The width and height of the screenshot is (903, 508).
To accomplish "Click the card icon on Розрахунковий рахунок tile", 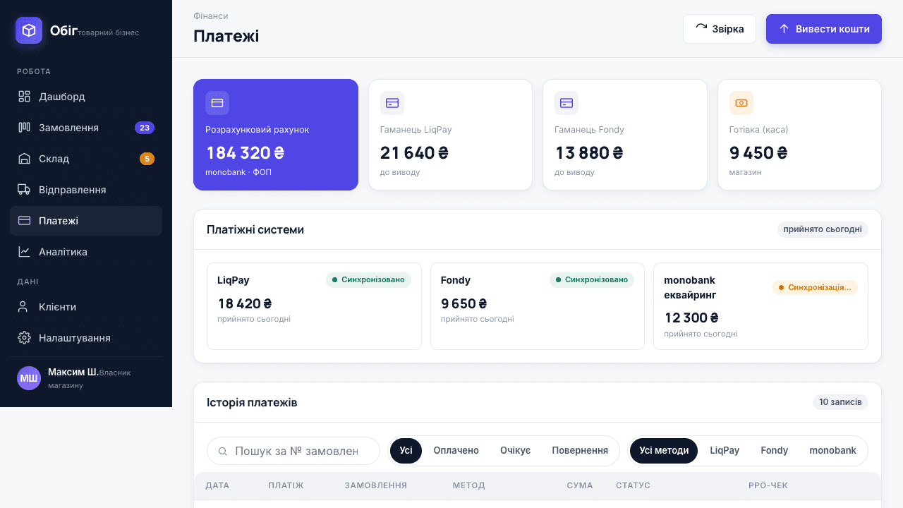I will point(217,103).
